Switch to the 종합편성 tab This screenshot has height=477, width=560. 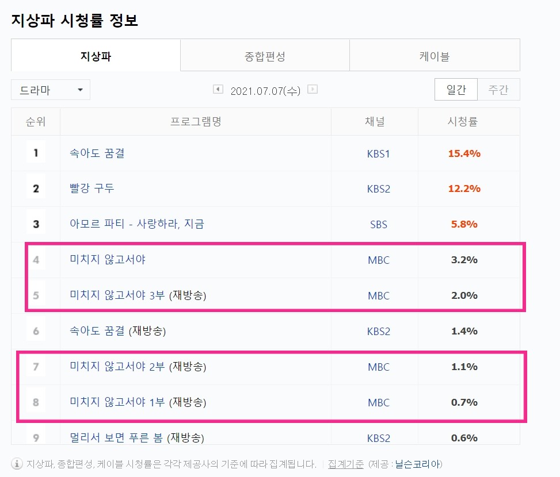[x=265, y=55]
